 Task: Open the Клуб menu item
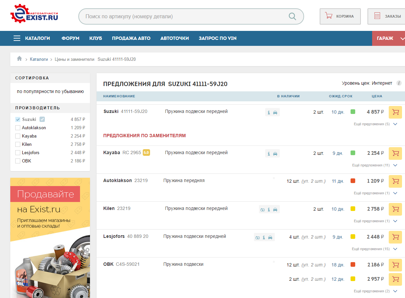[96, 38]
